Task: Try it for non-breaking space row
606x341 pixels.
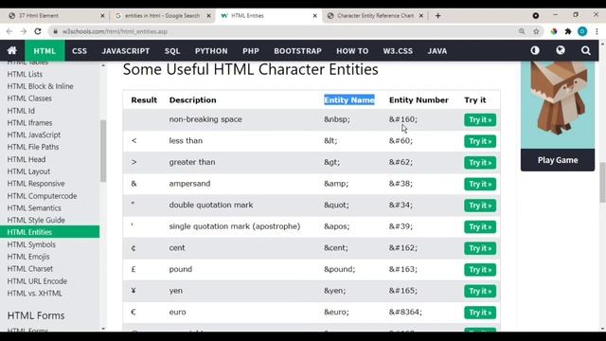Action: coord(480,120)
